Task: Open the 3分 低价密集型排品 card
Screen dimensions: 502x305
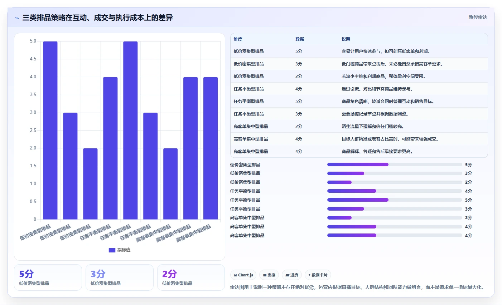Action: 120,277
